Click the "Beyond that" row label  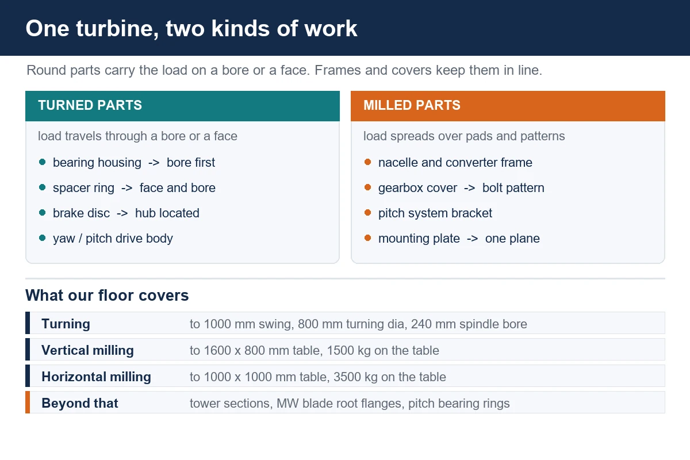click(80, 403)
